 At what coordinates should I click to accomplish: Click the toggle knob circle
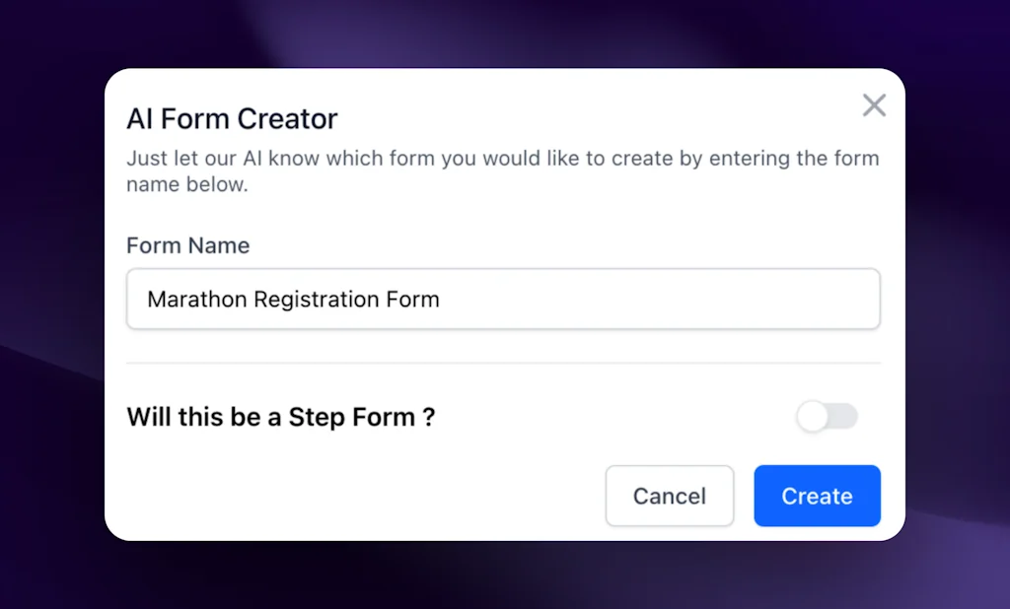(x=815, y=416)
